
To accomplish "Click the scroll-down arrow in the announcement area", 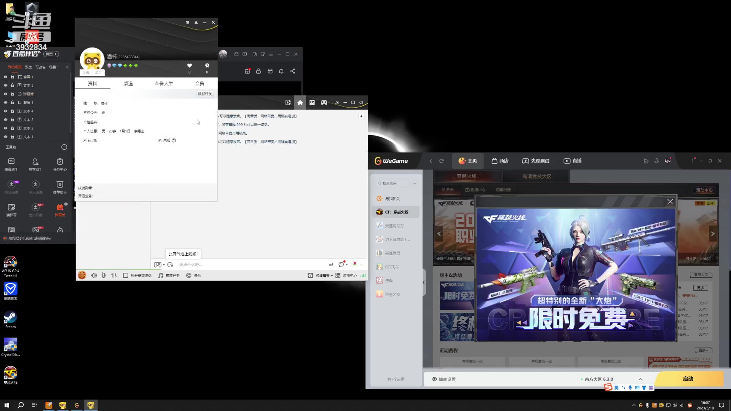I will pos(361,116).
